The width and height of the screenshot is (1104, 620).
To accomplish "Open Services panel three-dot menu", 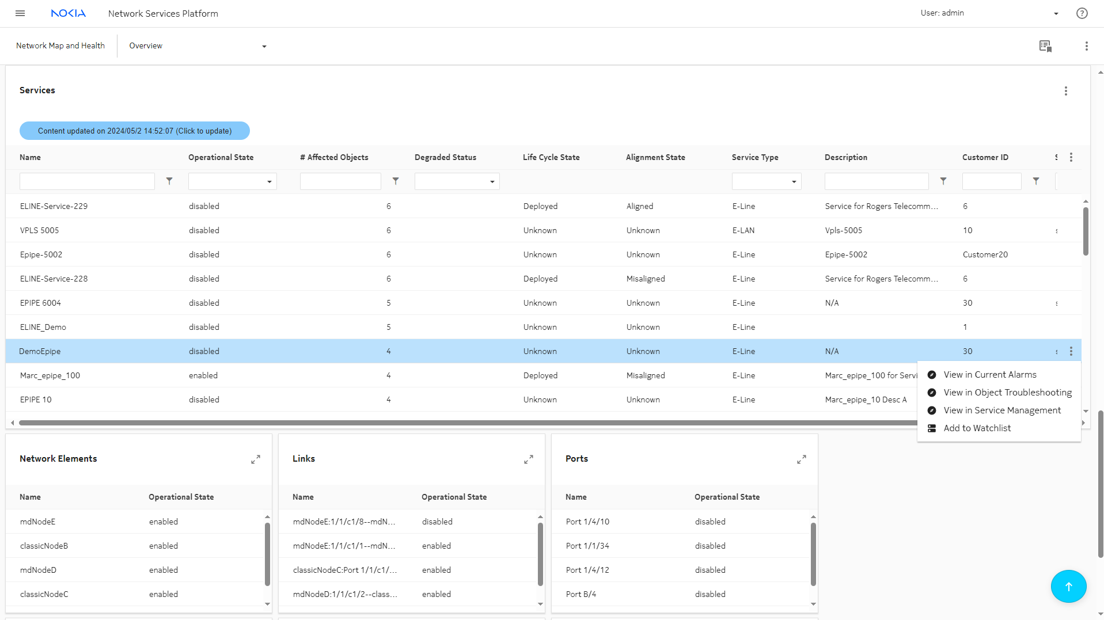I will [x=1065, y=91].
